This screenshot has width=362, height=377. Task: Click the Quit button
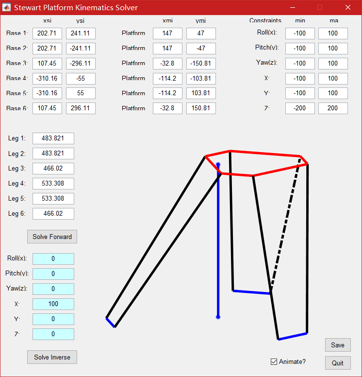(337, 363)
